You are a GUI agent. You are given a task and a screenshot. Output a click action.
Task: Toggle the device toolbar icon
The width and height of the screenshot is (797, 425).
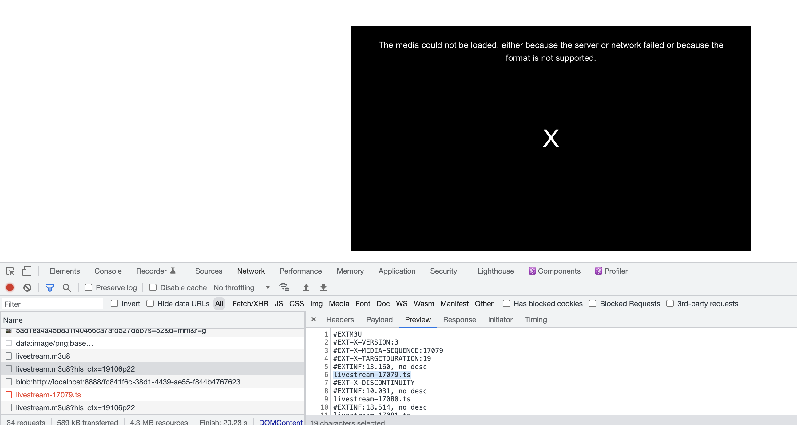(27, 271)
